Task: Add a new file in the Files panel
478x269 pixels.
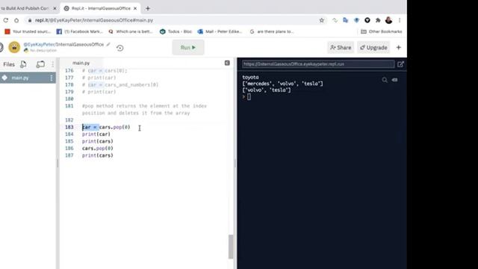Action: point(23,64)
